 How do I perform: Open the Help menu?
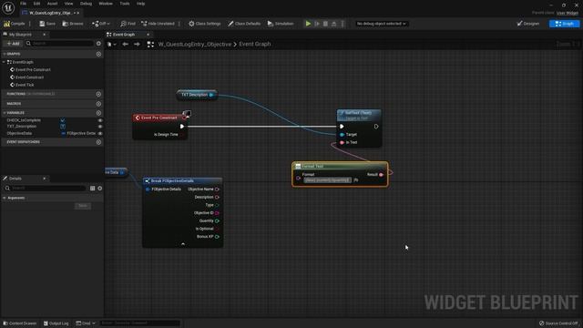tap(140, 4)
